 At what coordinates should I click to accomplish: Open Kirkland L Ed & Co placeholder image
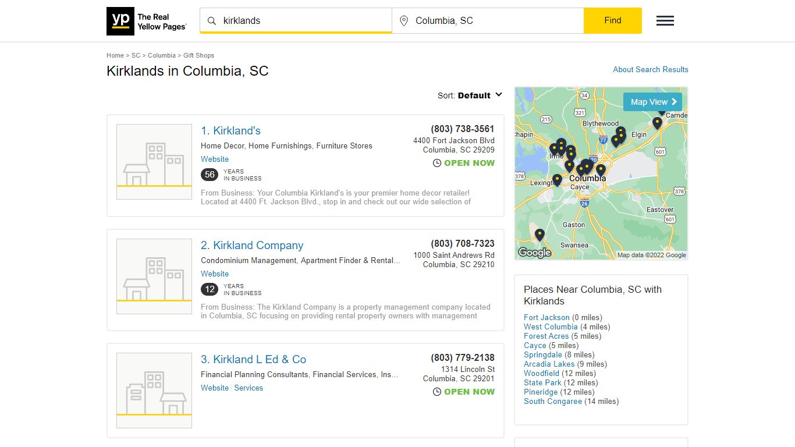pyautogui.click(x=154, y=391)
